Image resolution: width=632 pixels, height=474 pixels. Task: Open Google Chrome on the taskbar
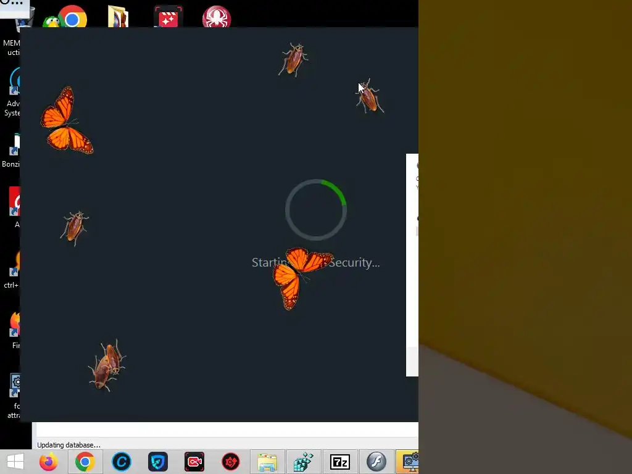click(85, 462)
